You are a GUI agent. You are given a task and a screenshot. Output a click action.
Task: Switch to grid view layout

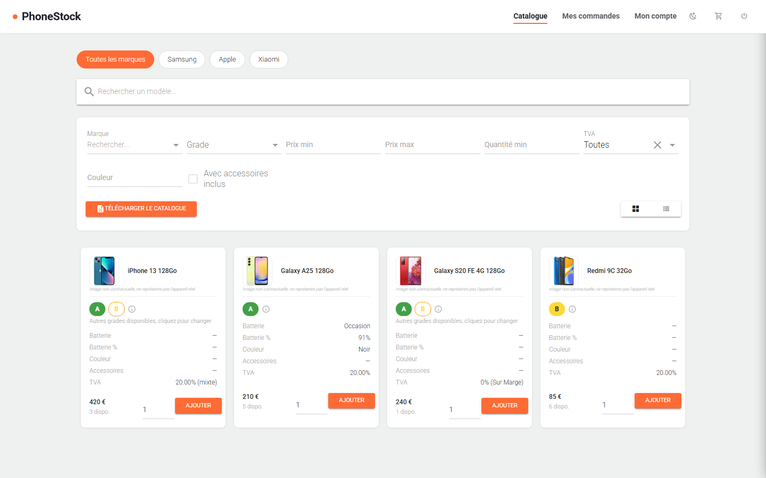[636, 209]
